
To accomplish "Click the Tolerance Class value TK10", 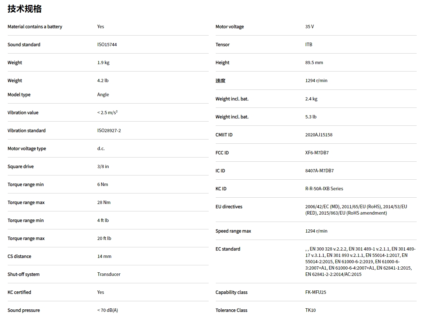I will [x=311, y=310].
